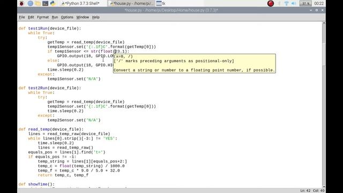Click the 00:22 clock
This screenshot has width=343, height=193.
coord(319,3)
